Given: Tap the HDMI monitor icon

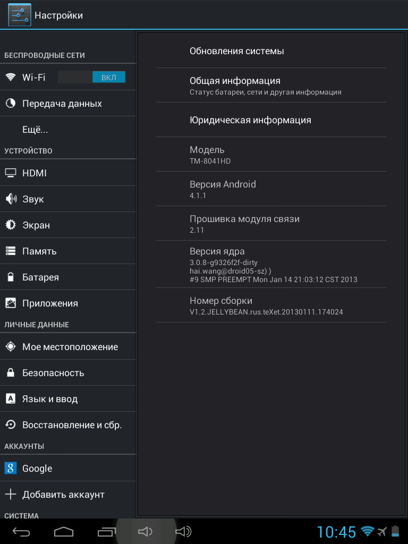Looking at the screenshot, I should point(11,173).
